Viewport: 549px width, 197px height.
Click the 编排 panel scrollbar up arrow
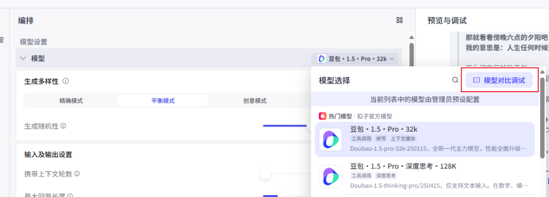pos(411,37)
